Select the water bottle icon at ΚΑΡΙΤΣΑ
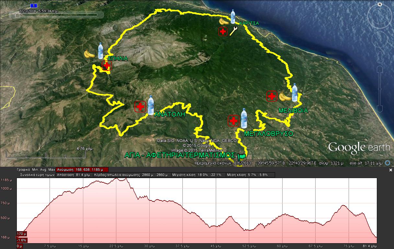 (233, 17)
